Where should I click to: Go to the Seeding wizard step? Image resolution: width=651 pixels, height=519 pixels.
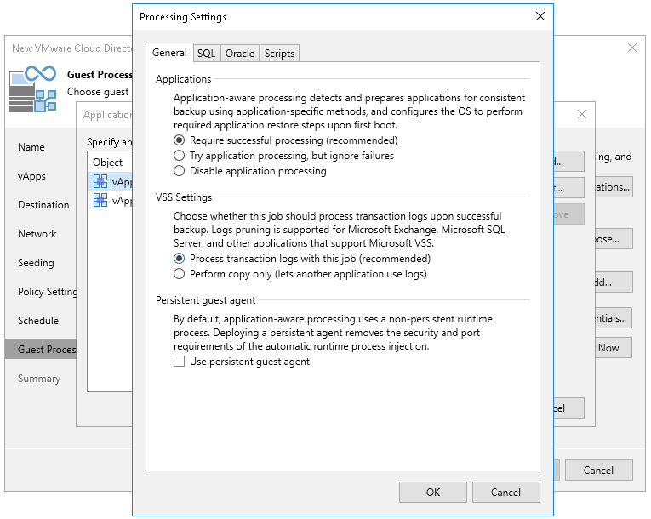coord(36,263)
